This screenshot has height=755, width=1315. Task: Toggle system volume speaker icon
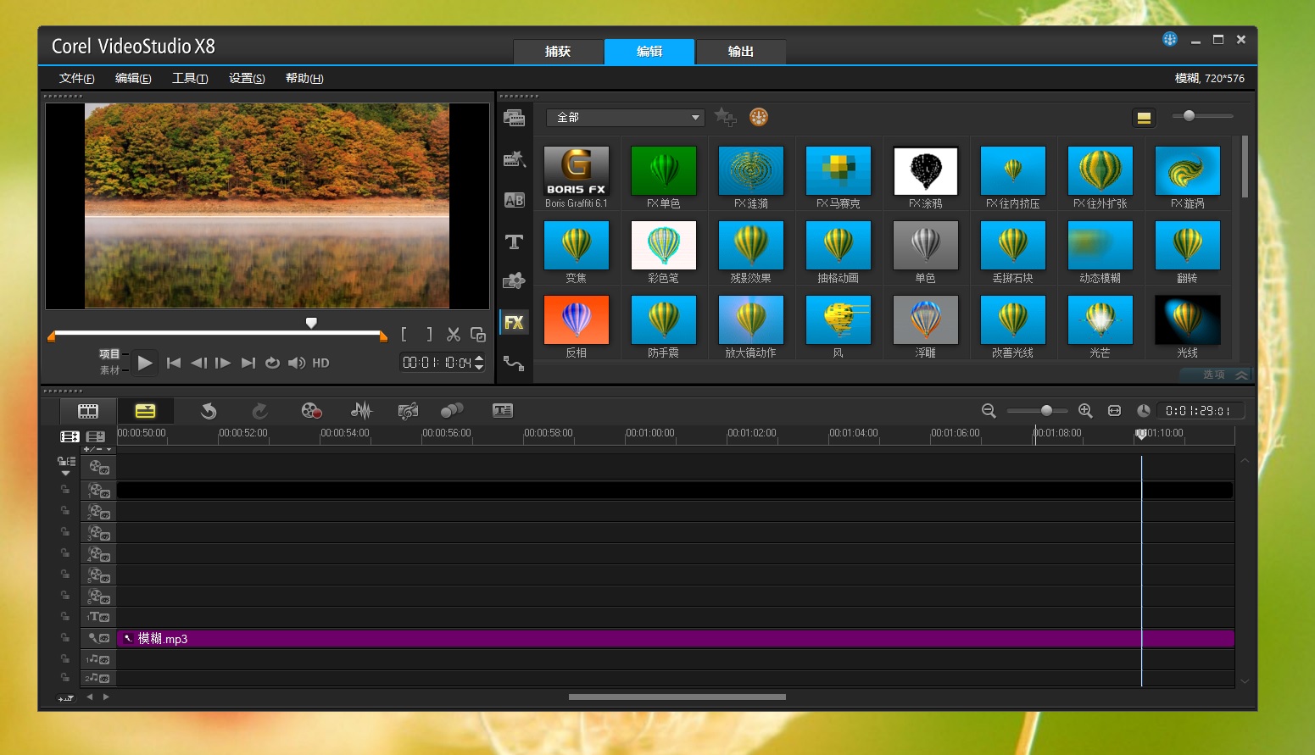(297, 363)
